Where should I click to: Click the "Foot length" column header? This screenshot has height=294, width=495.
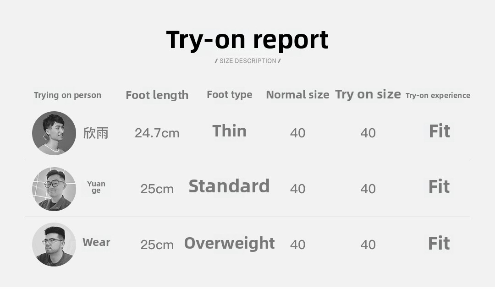(157, 95)
